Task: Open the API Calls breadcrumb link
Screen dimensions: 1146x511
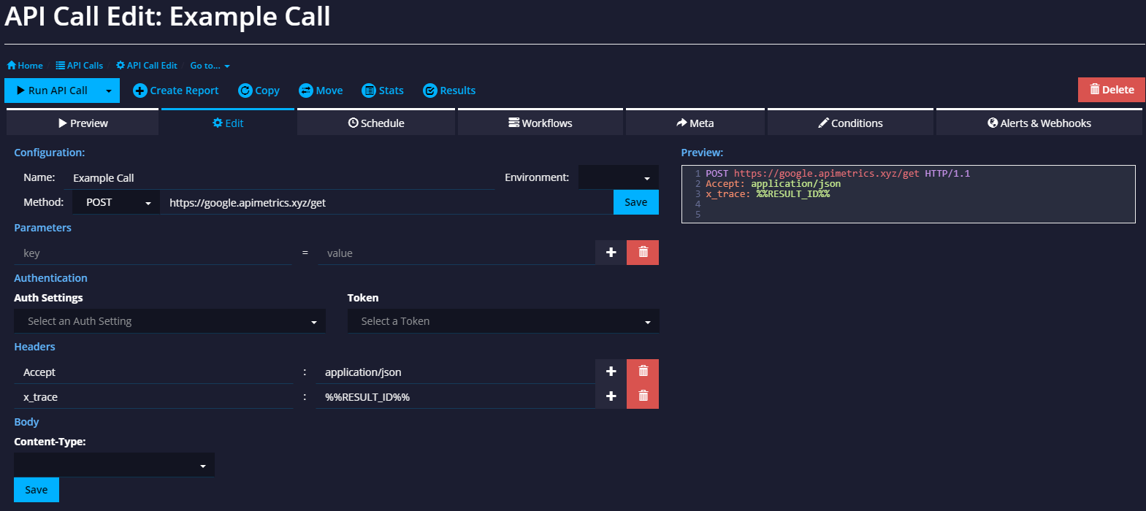Action: (80, 66)
